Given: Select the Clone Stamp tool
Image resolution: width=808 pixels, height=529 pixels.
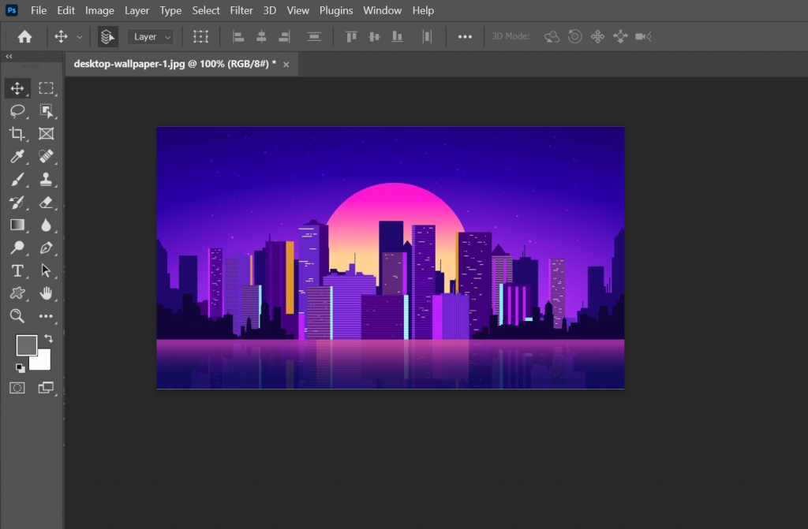Looking at the screenshot, I should pos(46,179).
